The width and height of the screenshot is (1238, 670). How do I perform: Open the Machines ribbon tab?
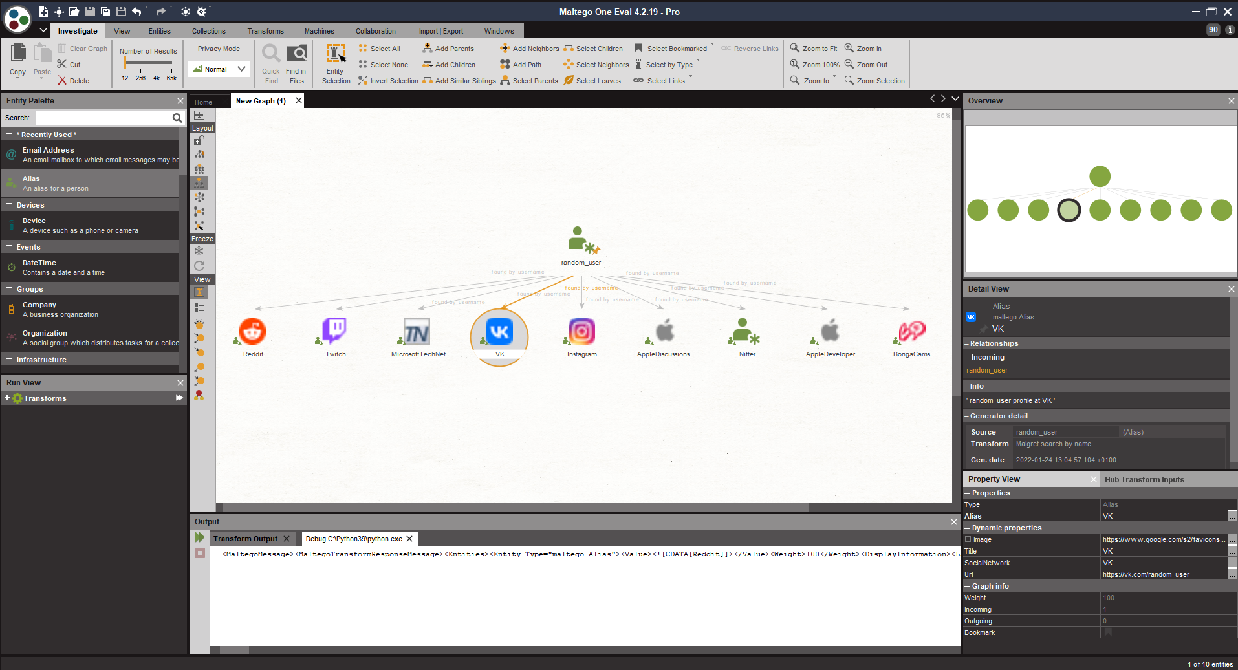(320, 31)
